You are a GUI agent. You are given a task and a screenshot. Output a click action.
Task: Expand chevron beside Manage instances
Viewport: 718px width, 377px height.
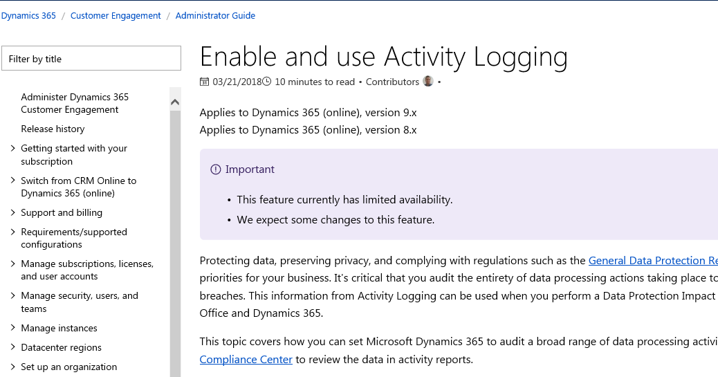(13, 327)
